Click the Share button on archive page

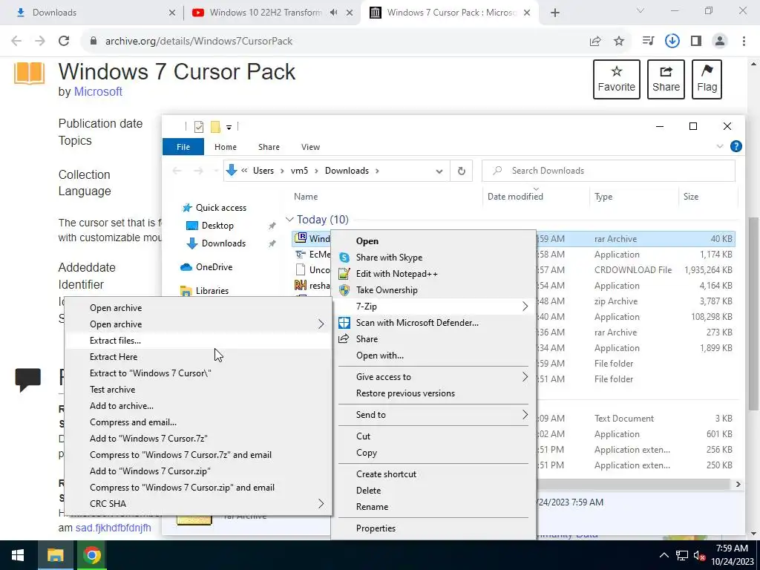(666, 79)
